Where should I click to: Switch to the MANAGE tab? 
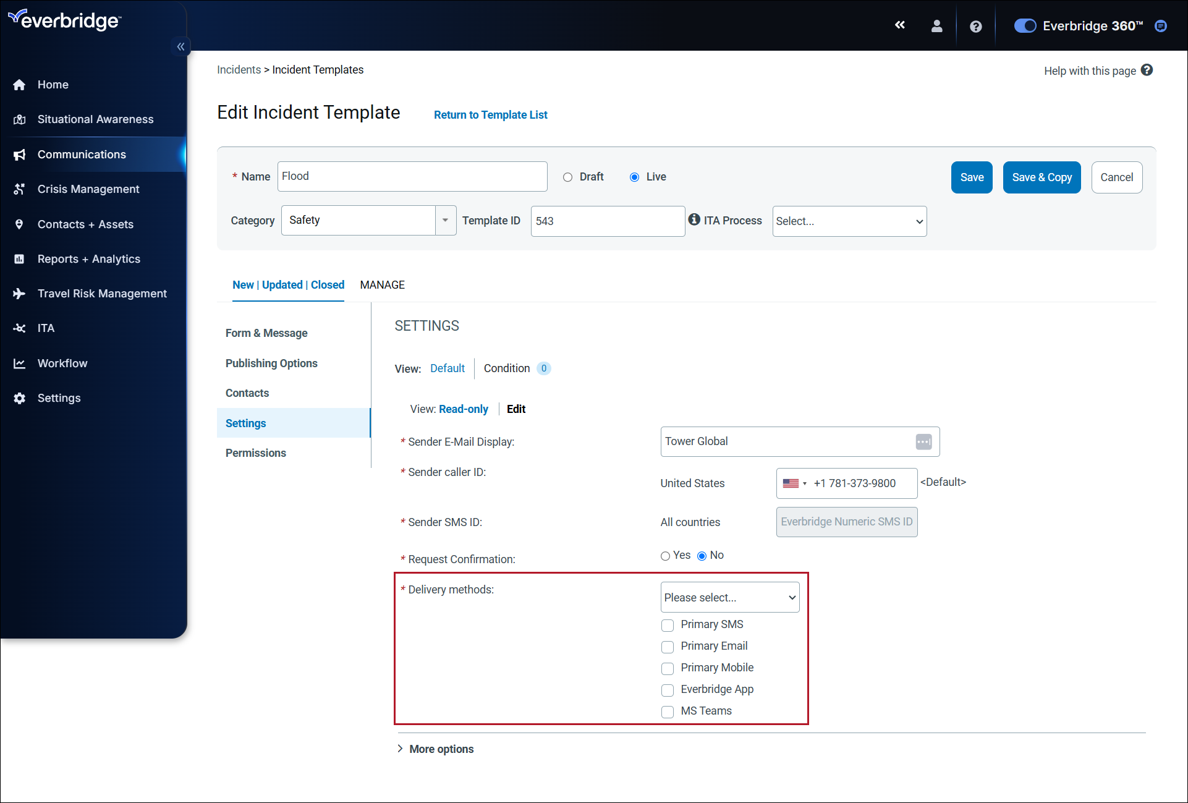(x=382, y=285)
